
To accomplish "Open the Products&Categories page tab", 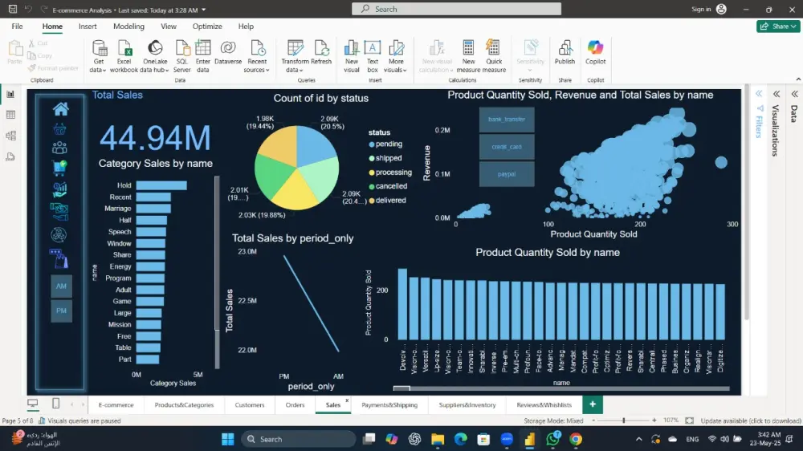I will coord(184,405).
